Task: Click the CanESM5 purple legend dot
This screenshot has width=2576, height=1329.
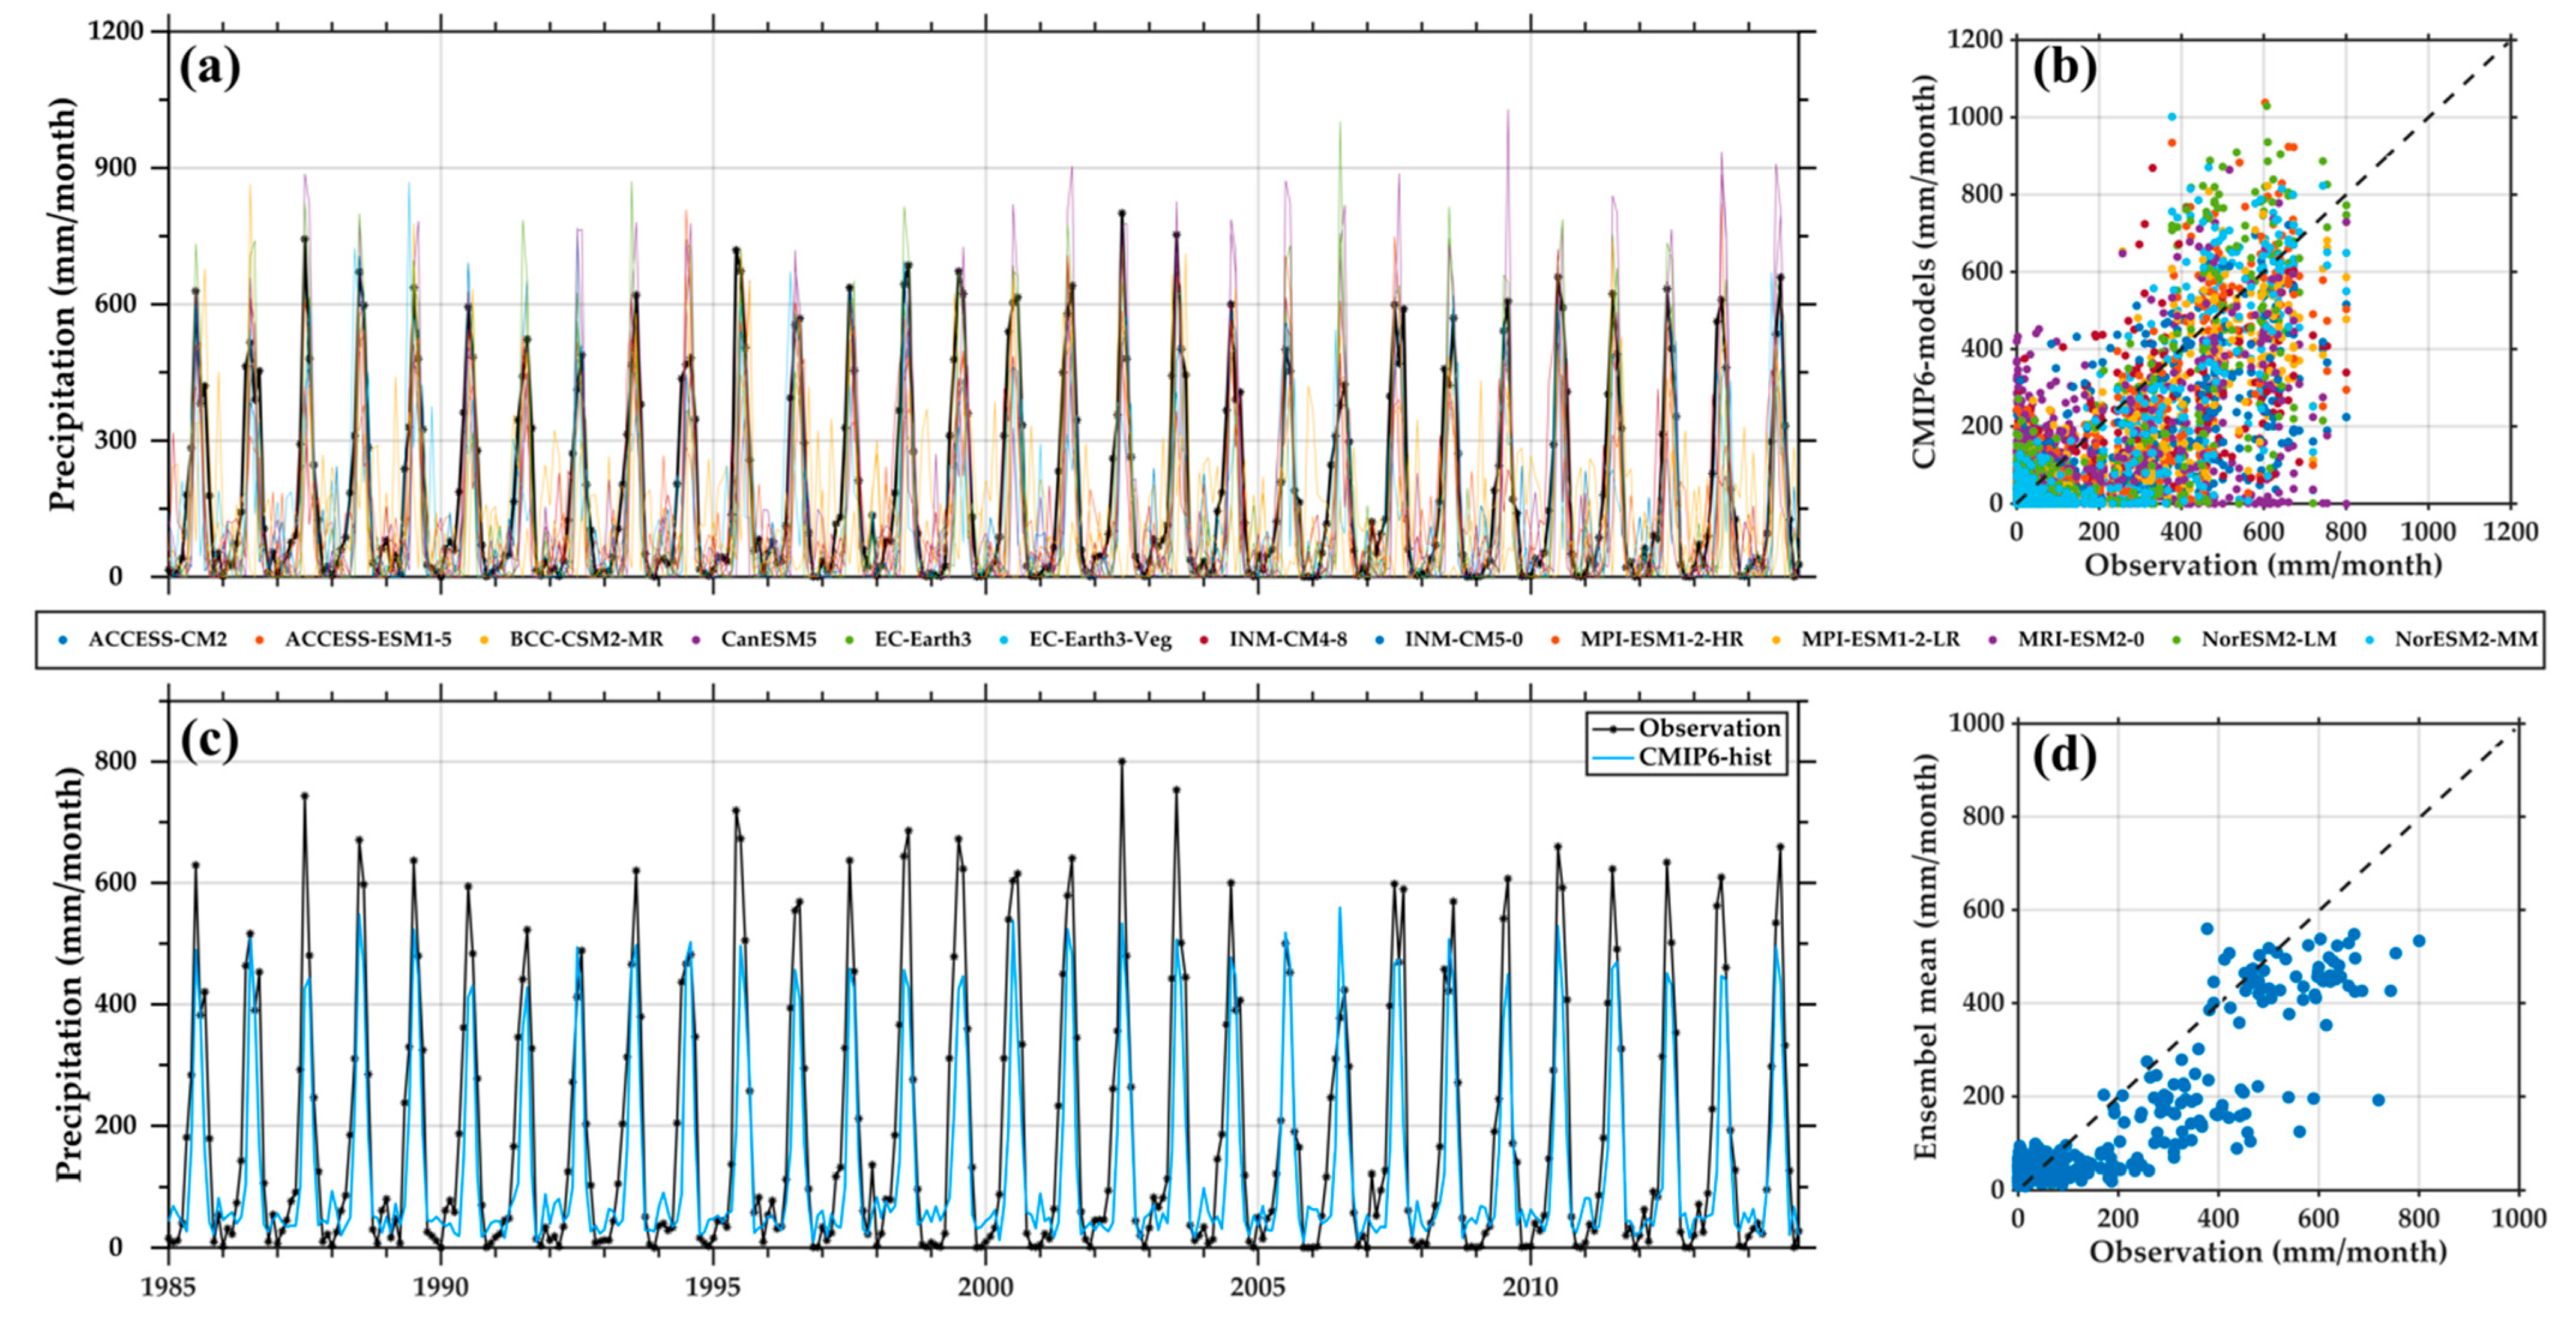Action: click(x=697, y=640)
